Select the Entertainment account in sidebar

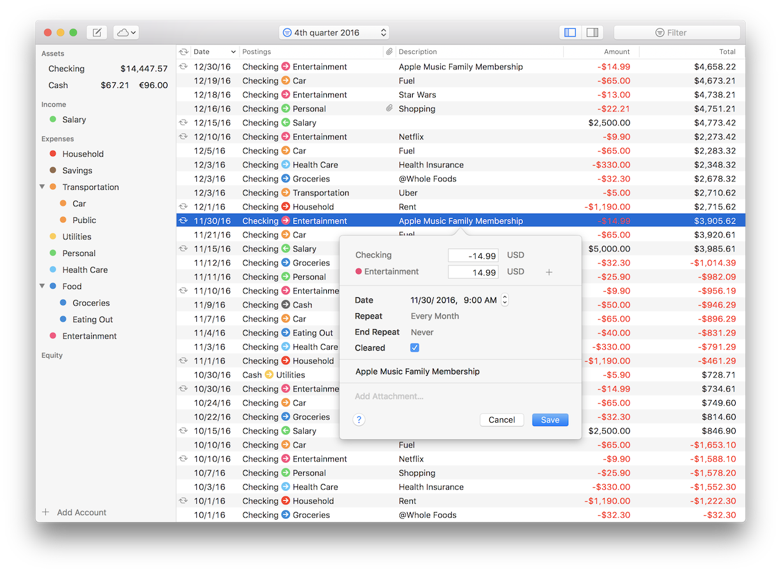point(106,336)
